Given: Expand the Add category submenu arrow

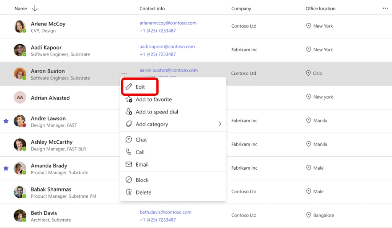Looking at the screenshot, I should (x=220, y=124).
